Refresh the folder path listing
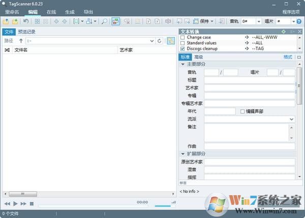 point(160,41)
